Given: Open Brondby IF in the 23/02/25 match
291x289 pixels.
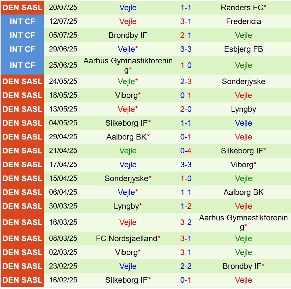Looking at the screenshot, I should point(242,266).
